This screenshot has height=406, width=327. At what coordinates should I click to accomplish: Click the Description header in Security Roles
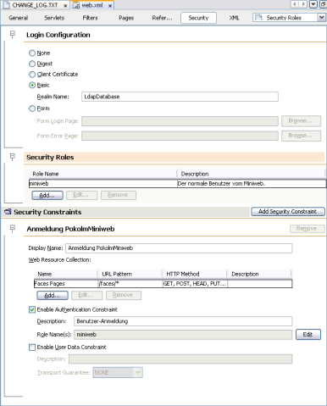pyautogui.click(x=252, y=174)
